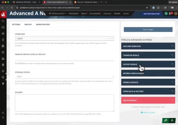Expand the Export World panel
The height and width of the screenshot is (125, 178).
coord(148,64)
